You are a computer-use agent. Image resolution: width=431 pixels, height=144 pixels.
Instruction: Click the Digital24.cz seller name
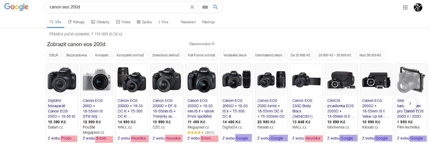232,127
